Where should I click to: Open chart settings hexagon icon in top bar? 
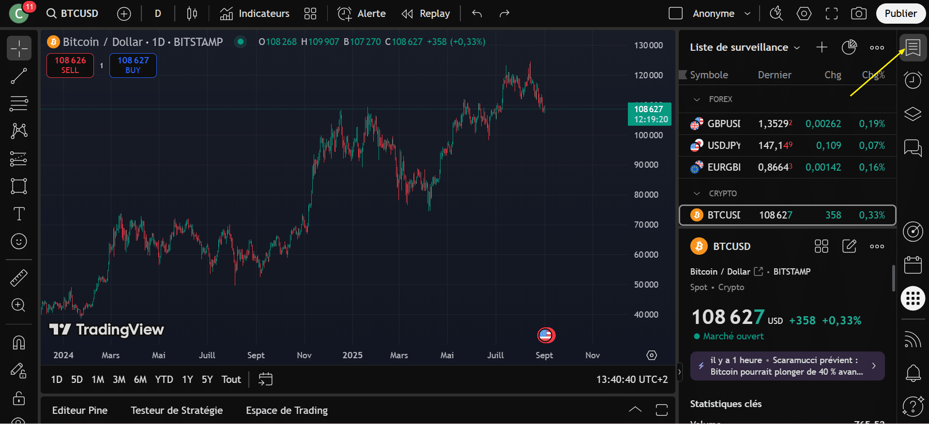pyautogui.click(x=804, y=14)
